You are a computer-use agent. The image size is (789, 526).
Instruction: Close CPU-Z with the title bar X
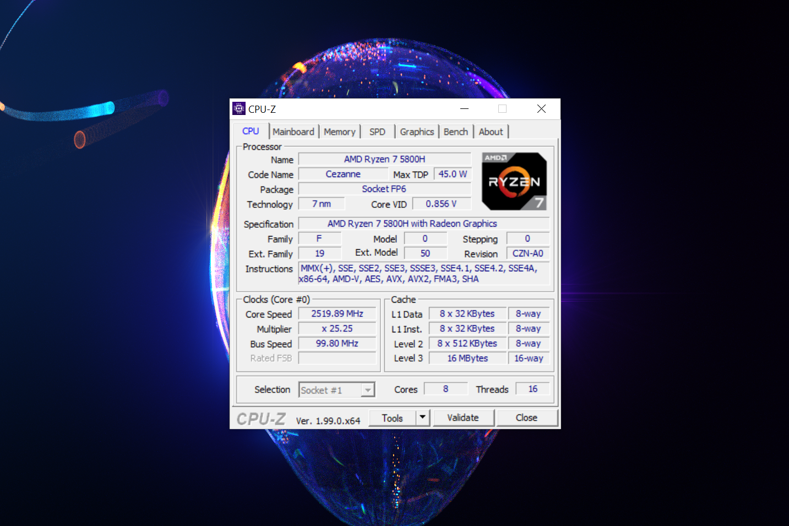click(x=541, y=108)
